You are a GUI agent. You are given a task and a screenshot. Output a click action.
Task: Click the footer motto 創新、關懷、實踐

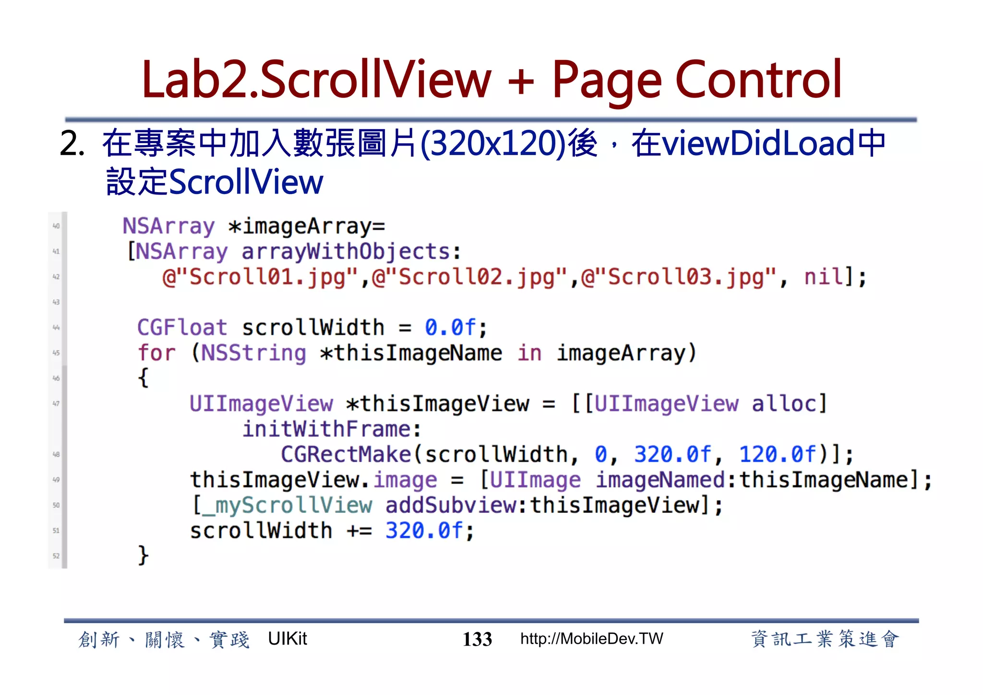coord(164,640)
